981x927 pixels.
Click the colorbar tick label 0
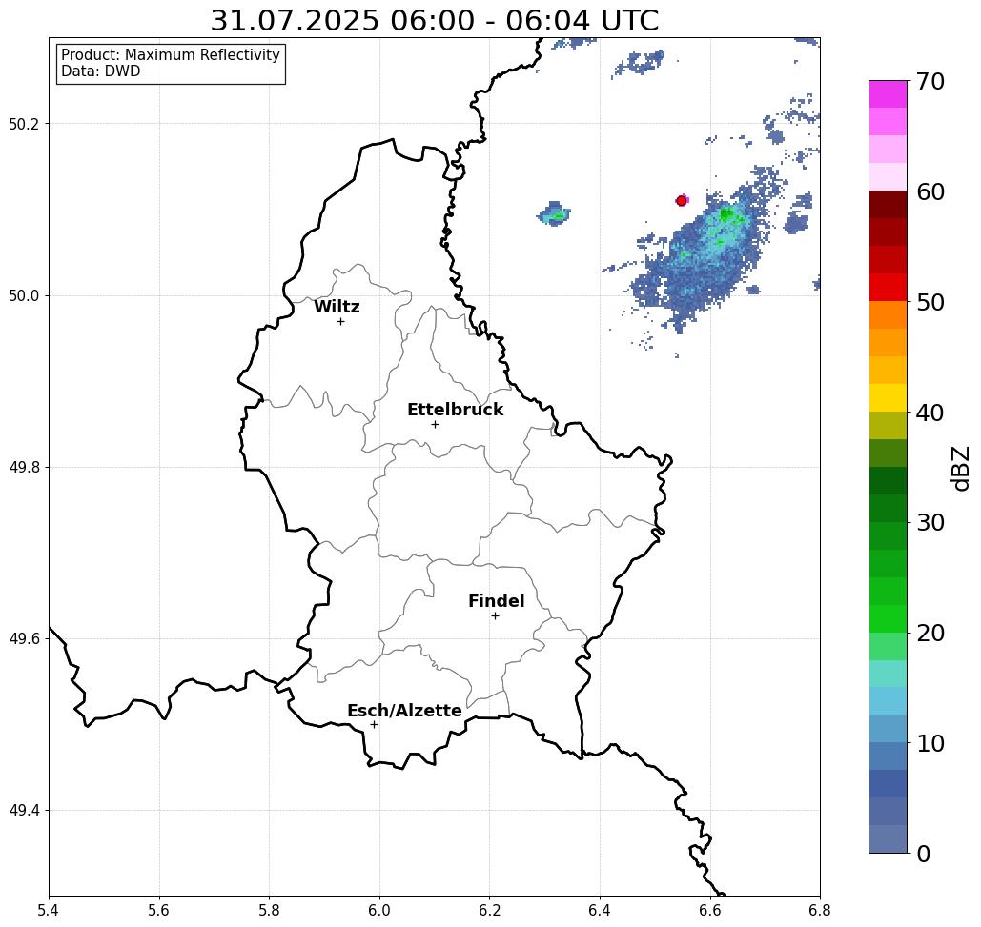(924, 854)
